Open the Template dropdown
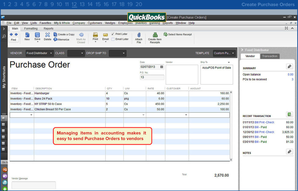The height and width of the screenshot is (191, 298). click(224, 53)
